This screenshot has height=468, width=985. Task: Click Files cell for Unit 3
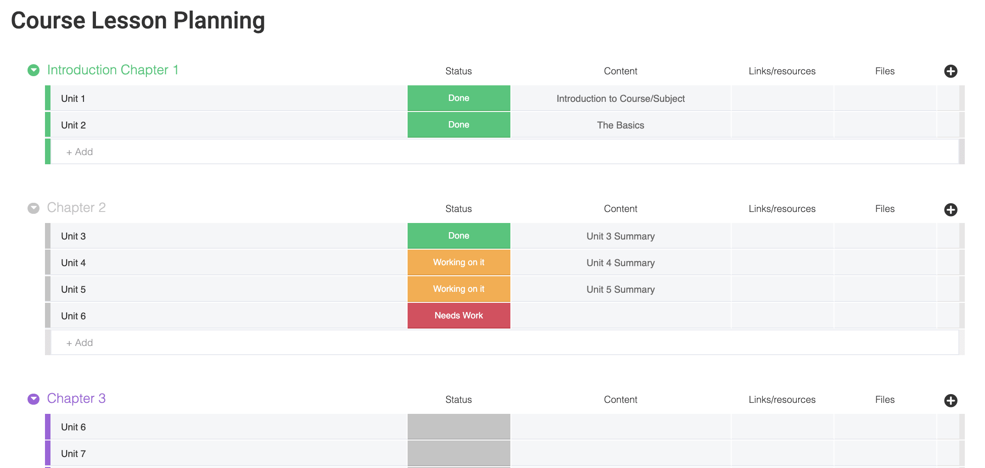[885, 236]
